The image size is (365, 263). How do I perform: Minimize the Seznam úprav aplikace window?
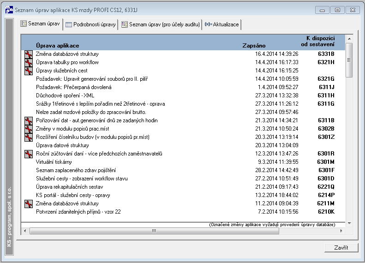(x=322, y=10)
